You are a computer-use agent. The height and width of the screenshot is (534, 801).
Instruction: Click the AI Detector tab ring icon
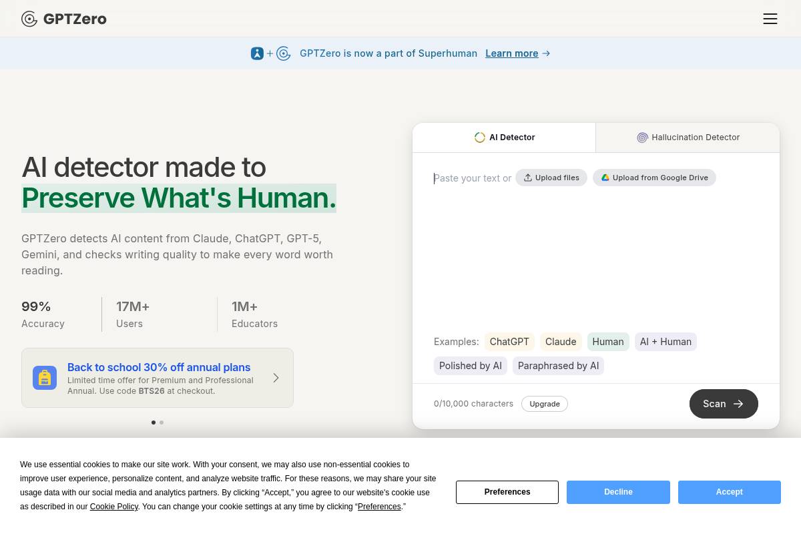(x=479, y=138)
